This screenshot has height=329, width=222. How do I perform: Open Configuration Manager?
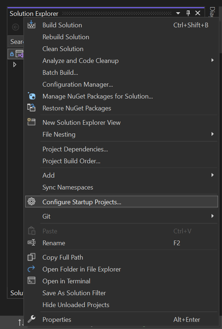click(x=78, y=84)
